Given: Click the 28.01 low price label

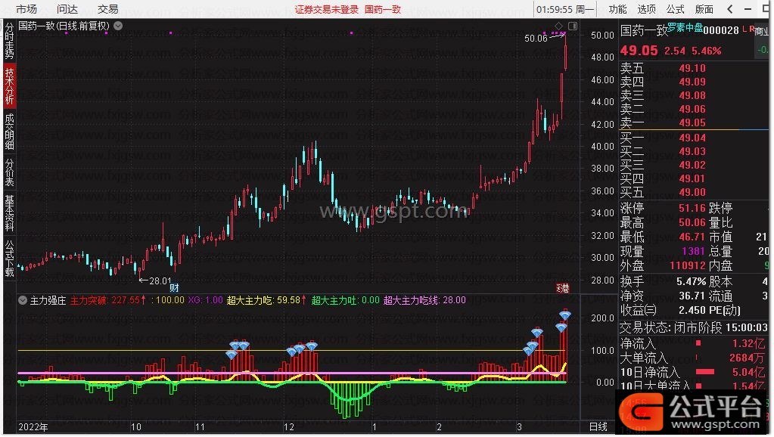Looking at the screenshot, I should tap(160, 280).
